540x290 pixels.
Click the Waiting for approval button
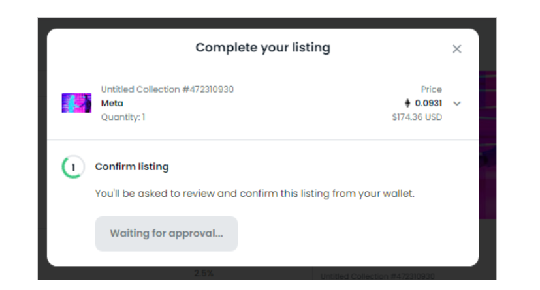click(x=167, y=234)
